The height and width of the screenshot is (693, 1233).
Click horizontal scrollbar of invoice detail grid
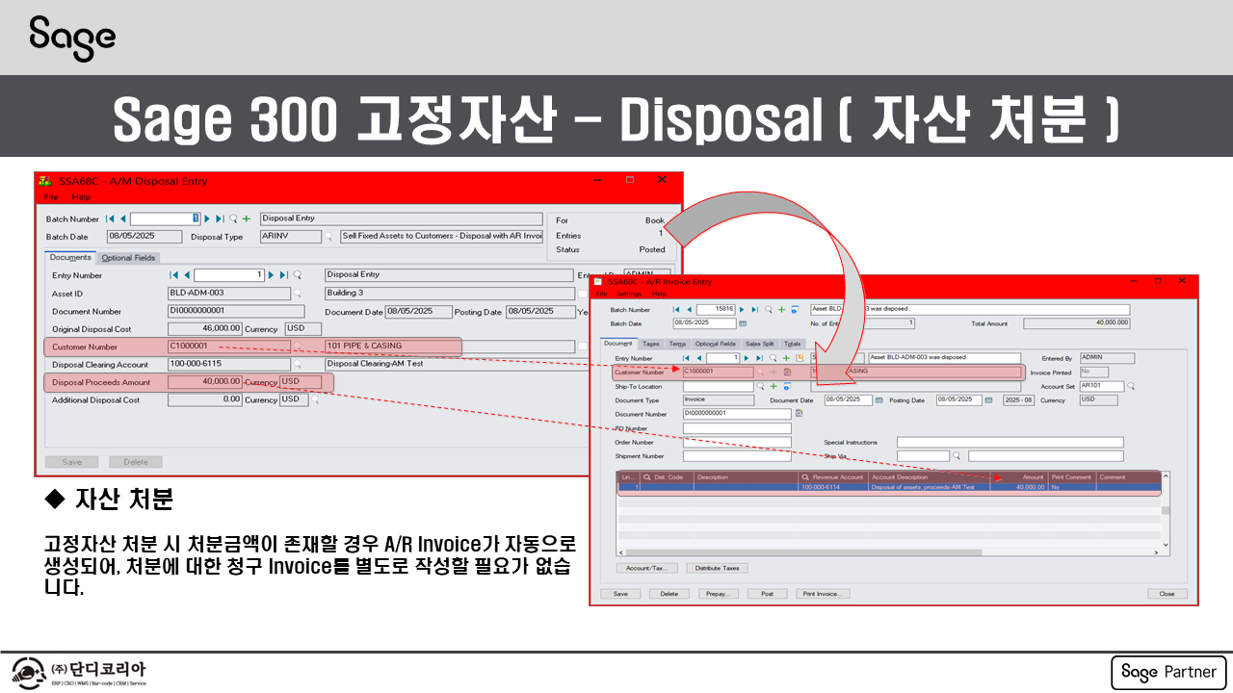[888, 552]
